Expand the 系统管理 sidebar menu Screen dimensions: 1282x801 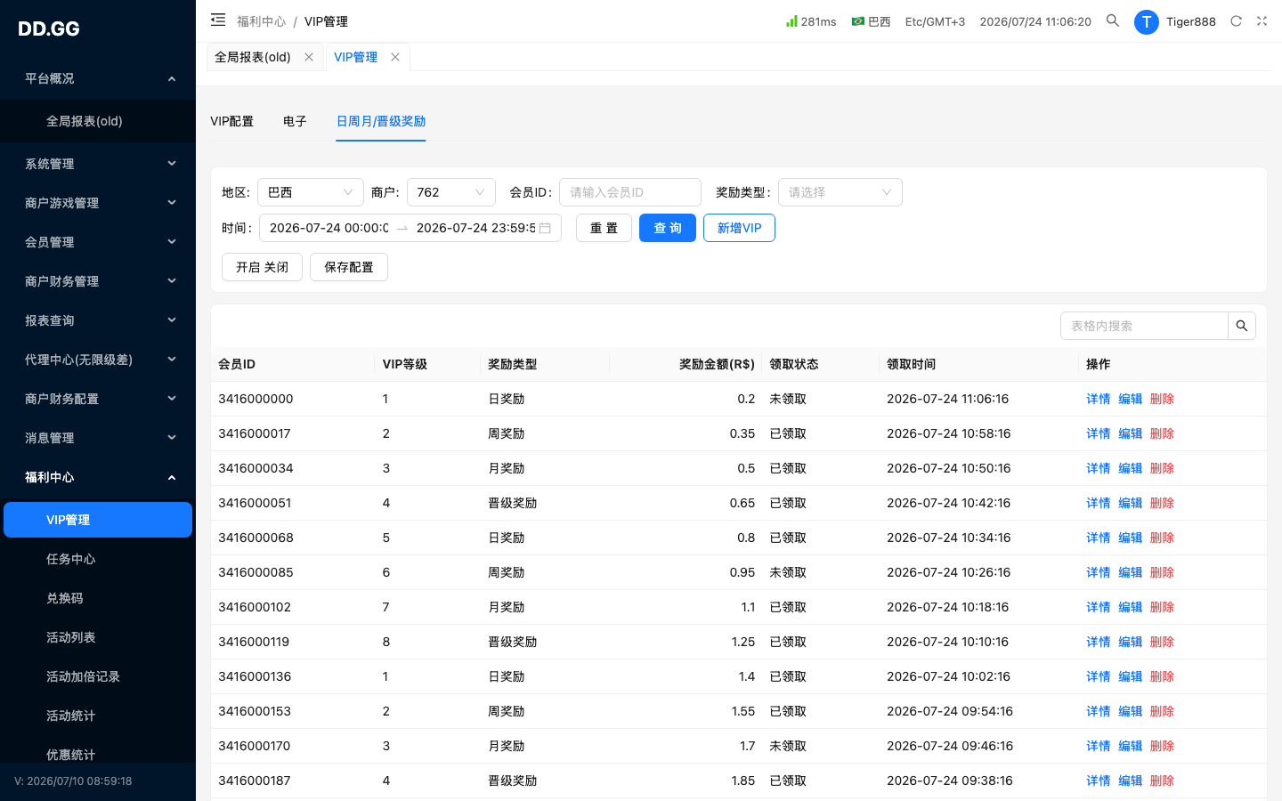[98, 164]
